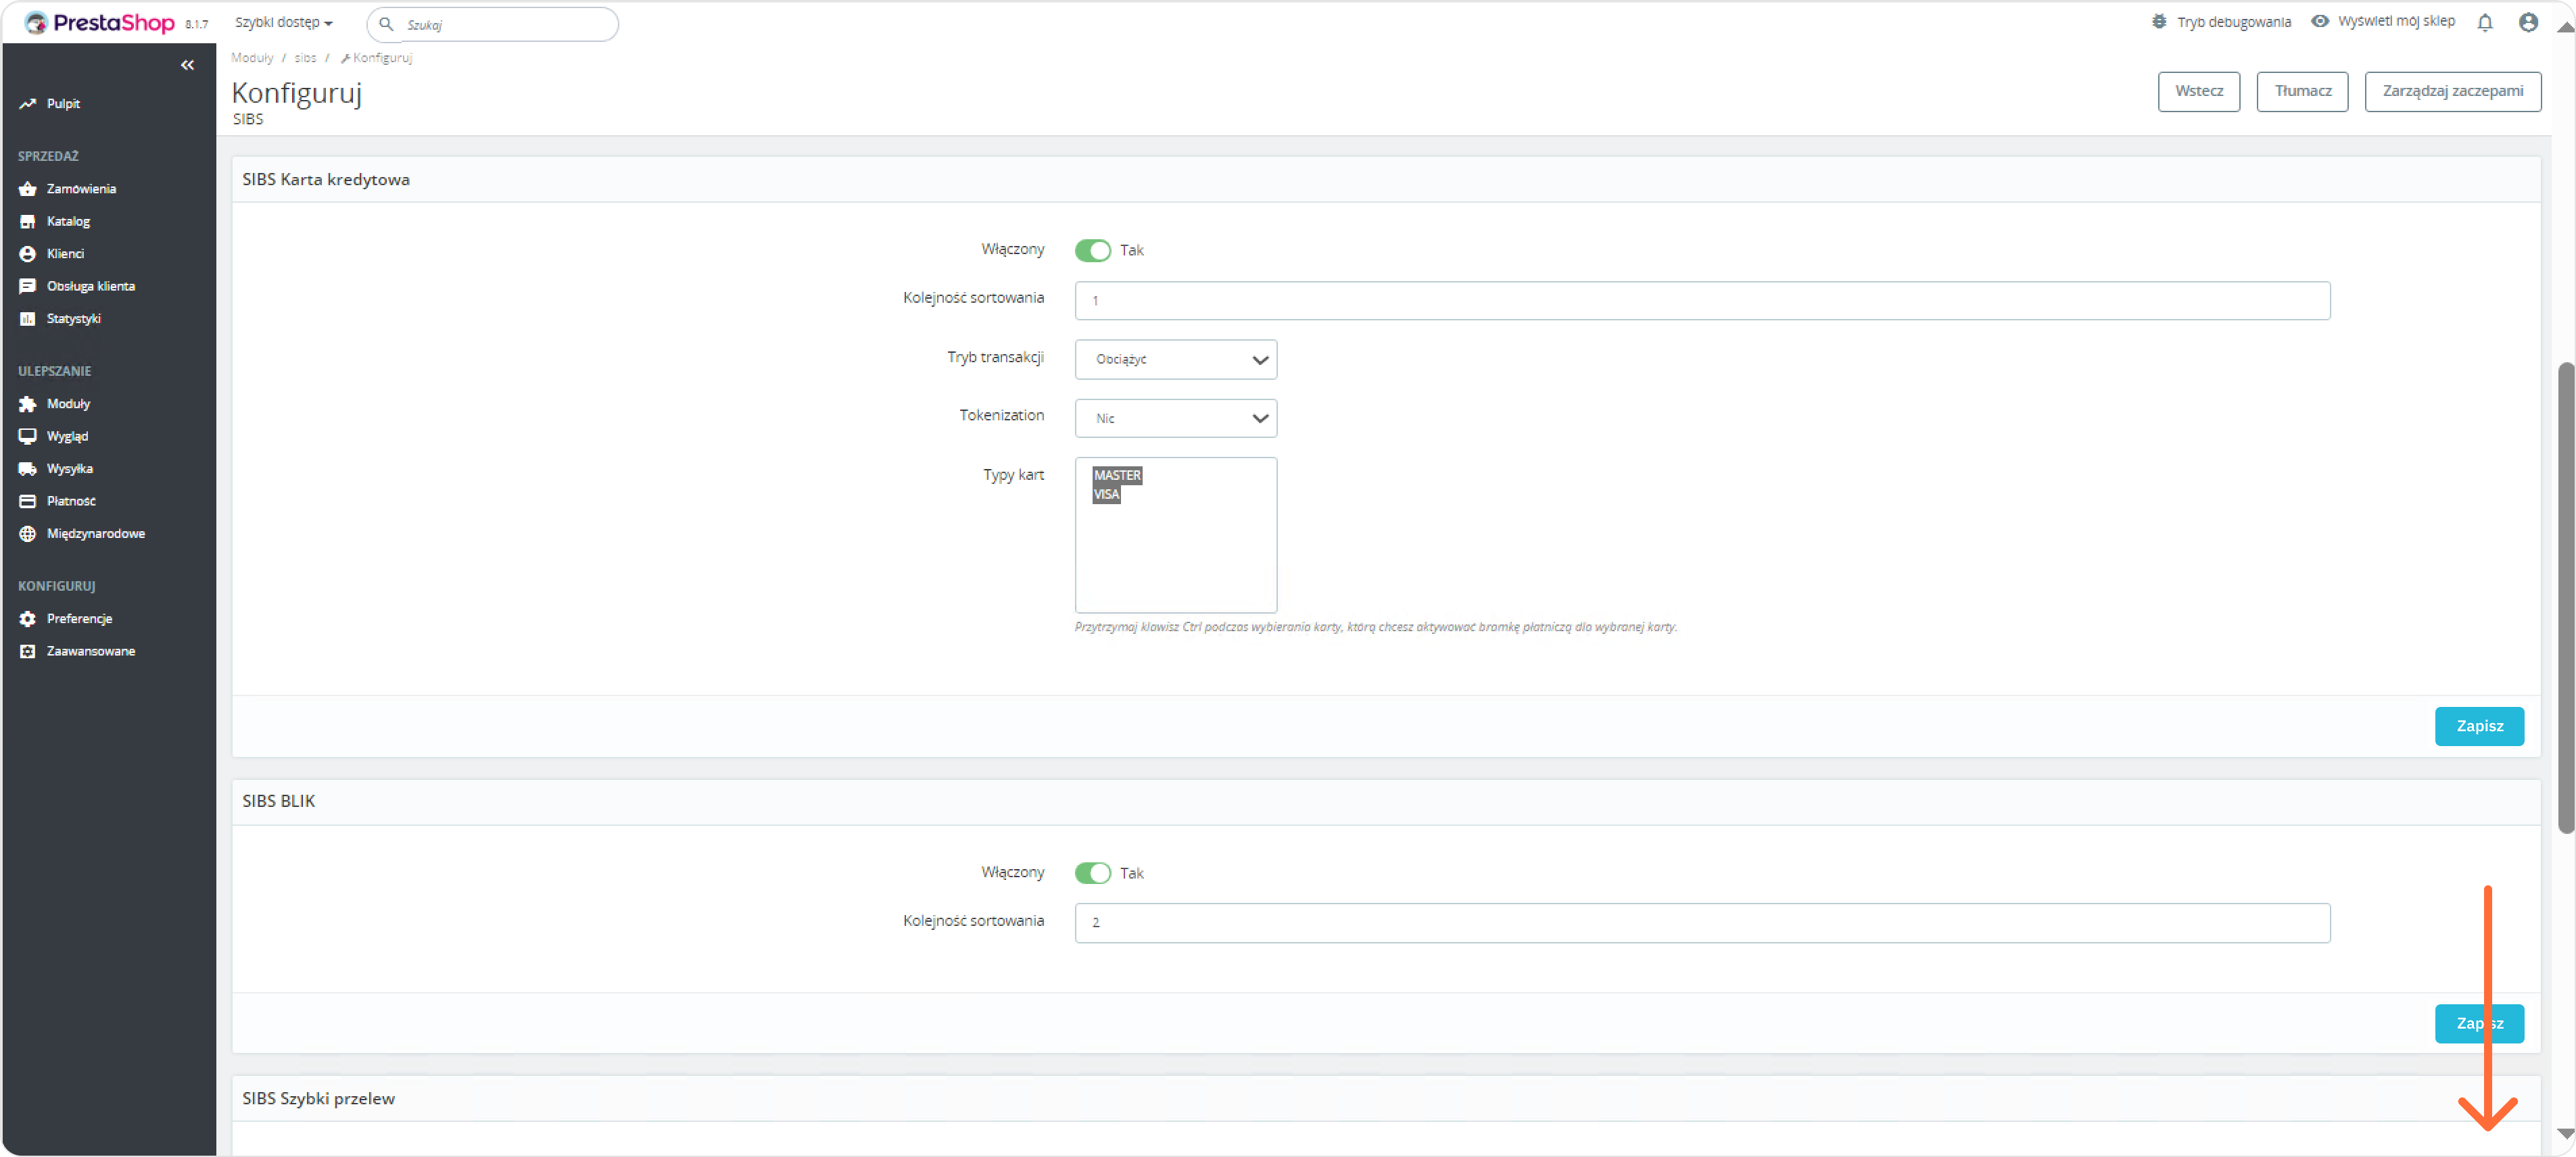Open the user profile avatar icon
The image size is (2576, 1157).
pyautogui.click(x=2527, y=22)
